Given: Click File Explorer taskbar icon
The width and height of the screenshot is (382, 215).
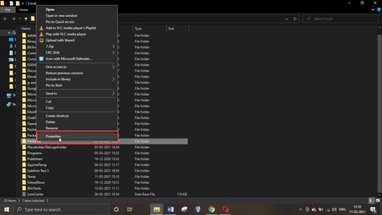Looking at the screenshot, I should click(157, 210).
